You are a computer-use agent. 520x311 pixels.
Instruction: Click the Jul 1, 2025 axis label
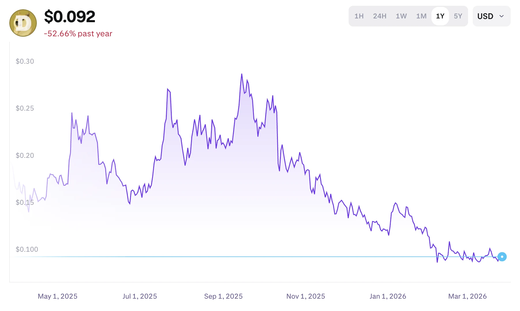tap(140, 296)
